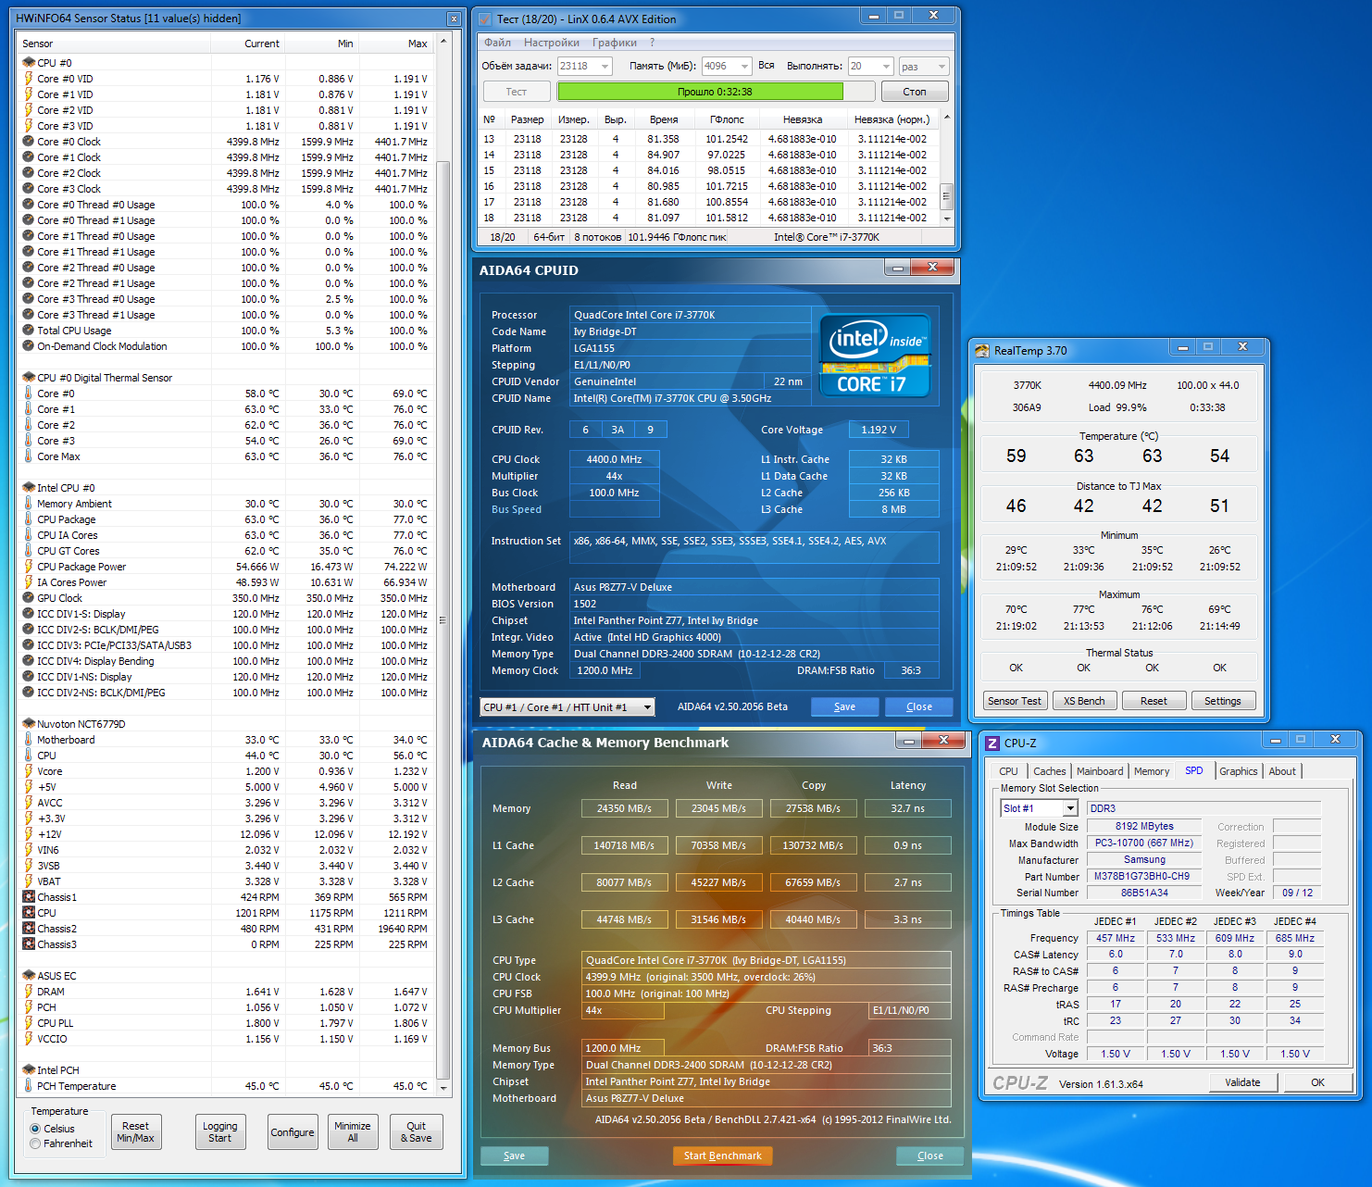
Task: Click Sensor Test in RealTemp
Action: click(x=1015, y=701)
